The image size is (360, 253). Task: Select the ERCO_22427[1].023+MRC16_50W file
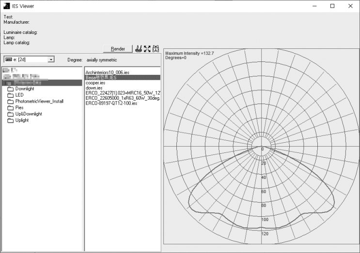click(123, 93)
